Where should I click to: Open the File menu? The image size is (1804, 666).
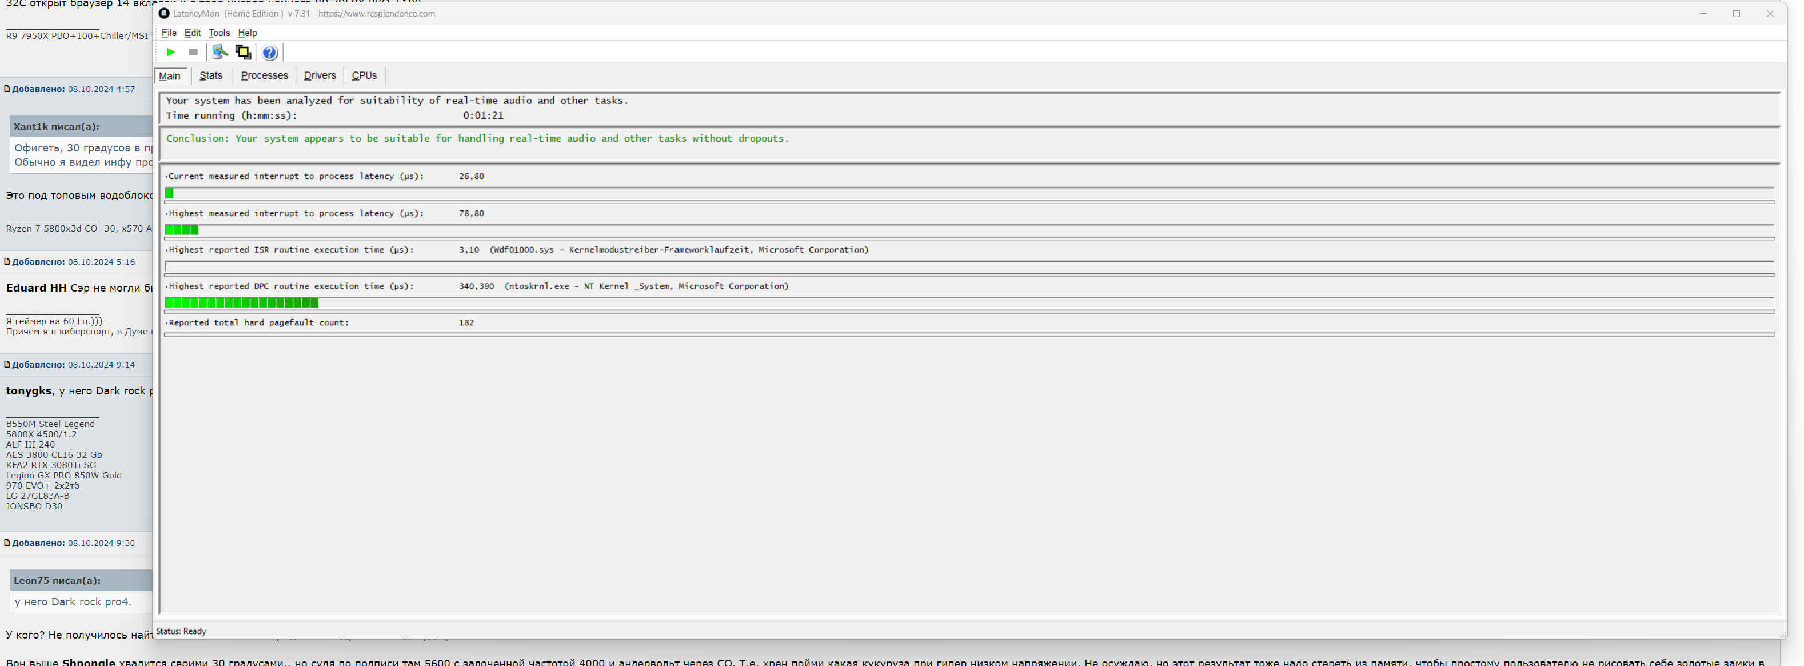pyautogui.click(x=169, y=33)
